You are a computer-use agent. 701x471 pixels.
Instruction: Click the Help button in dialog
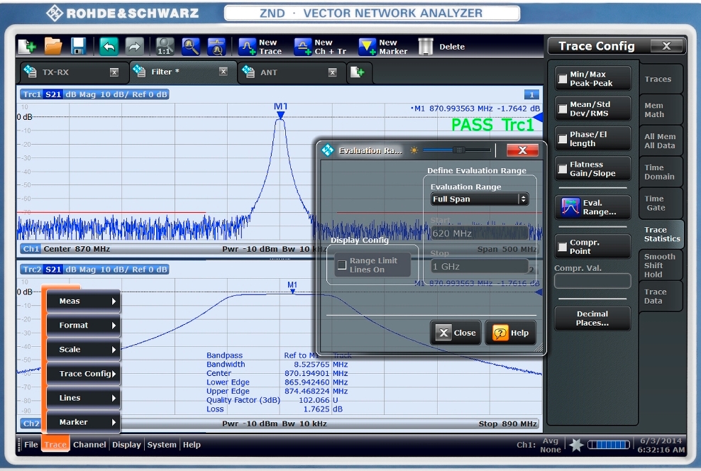coord(511,333)
